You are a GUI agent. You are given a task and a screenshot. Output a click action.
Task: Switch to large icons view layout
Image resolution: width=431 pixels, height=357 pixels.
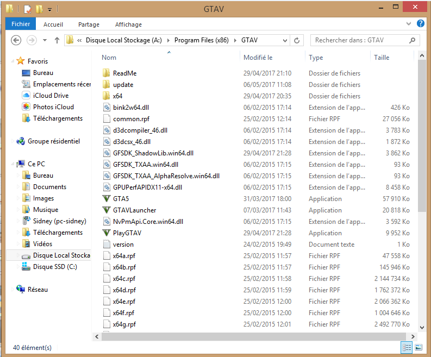pyautogui.click(x=418, y=347)
